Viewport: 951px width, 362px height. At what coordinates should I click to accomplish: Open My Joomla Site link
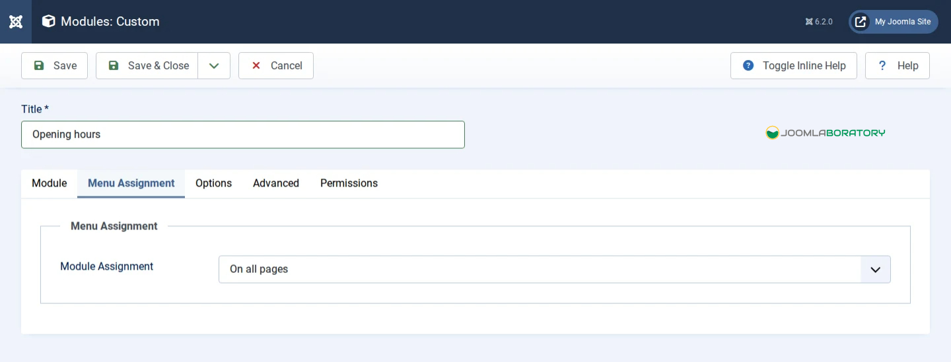(894, 22)
